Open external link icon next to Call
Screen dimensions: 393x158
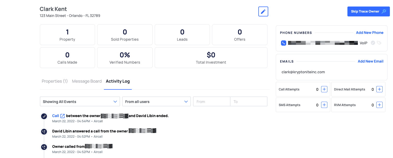click(x=63, y=116)
